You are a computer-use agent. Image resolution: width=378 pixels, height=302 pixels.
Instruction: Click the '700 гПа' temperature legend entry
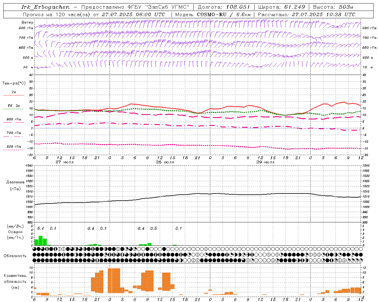[14, 133]
